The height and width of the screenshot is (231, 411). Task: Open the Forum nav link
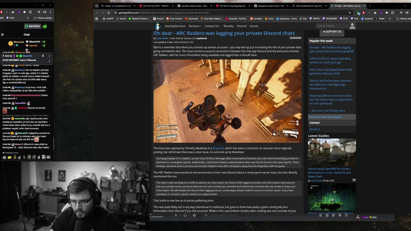coord(254,26)
